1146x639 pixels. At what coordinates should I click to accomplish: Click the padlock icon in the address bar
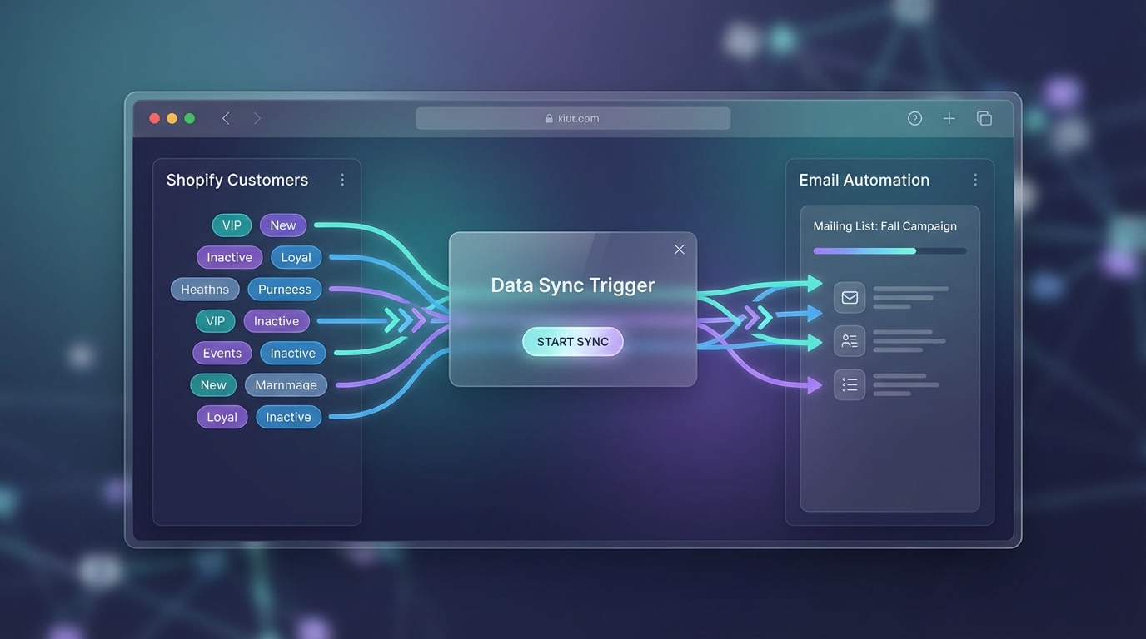click(x=548, y=117)
